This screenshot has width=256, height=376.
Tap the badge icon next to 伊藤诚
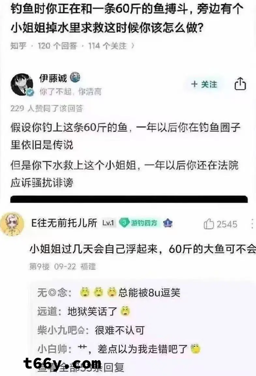(75, 78)
